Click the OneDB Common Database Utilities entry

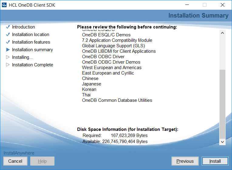[117, 100]
